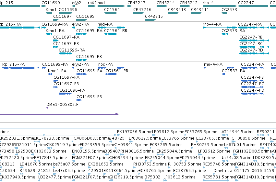Select the CG11697 gene label
Image resolution: width=276 pixels, height=182 pixels.
(x=62, y=16)
